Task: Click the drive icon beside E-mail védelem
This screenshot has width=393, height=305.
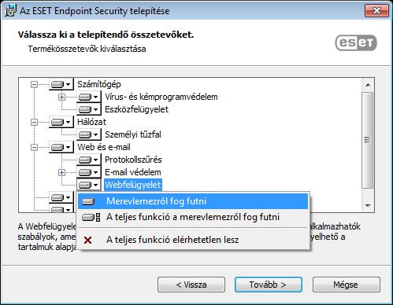Action: point(89,172)
